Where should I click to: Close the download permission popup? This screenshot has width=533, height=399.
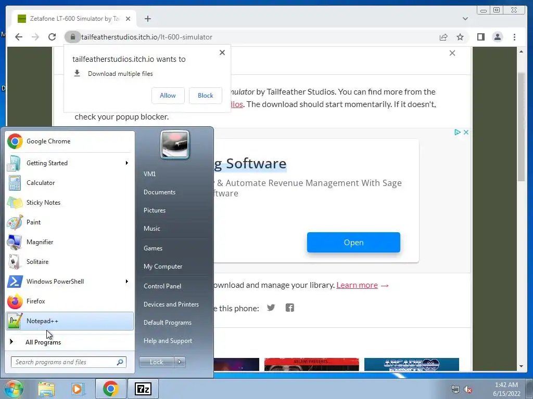coord(222,52)
